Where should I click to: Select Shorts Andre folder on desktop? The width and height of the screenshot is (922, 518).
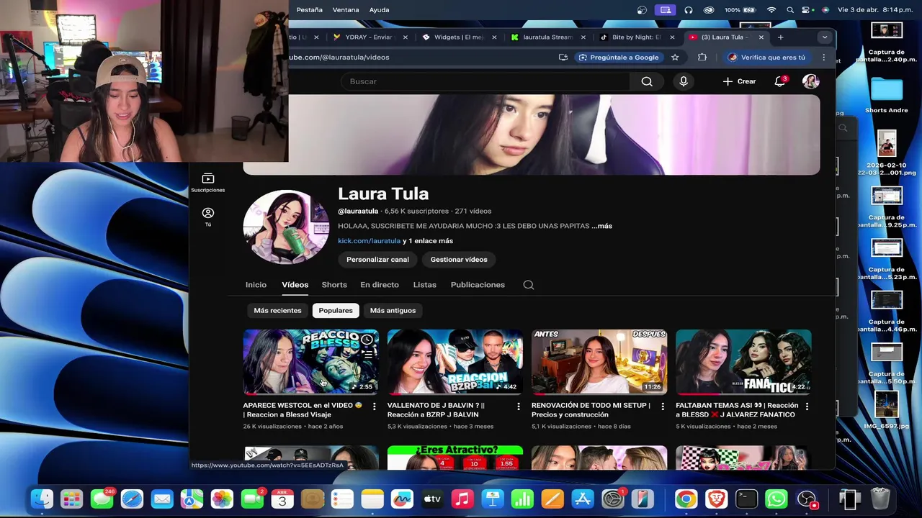(887, 94)
